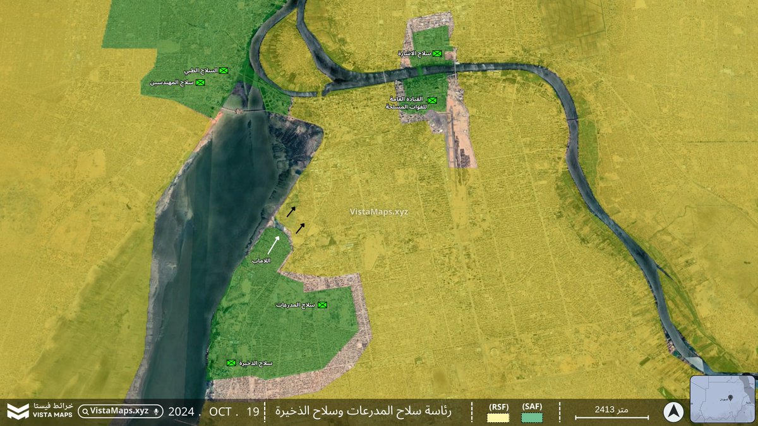Click the Signal Corps (سلاح الإشارة) unit marker
758x426 pixels.
click(x=437, y=54)
